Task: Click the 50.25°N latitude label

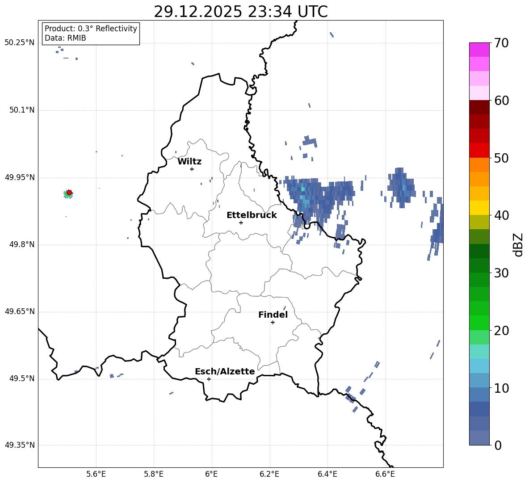Action: (x=20, y=43)
